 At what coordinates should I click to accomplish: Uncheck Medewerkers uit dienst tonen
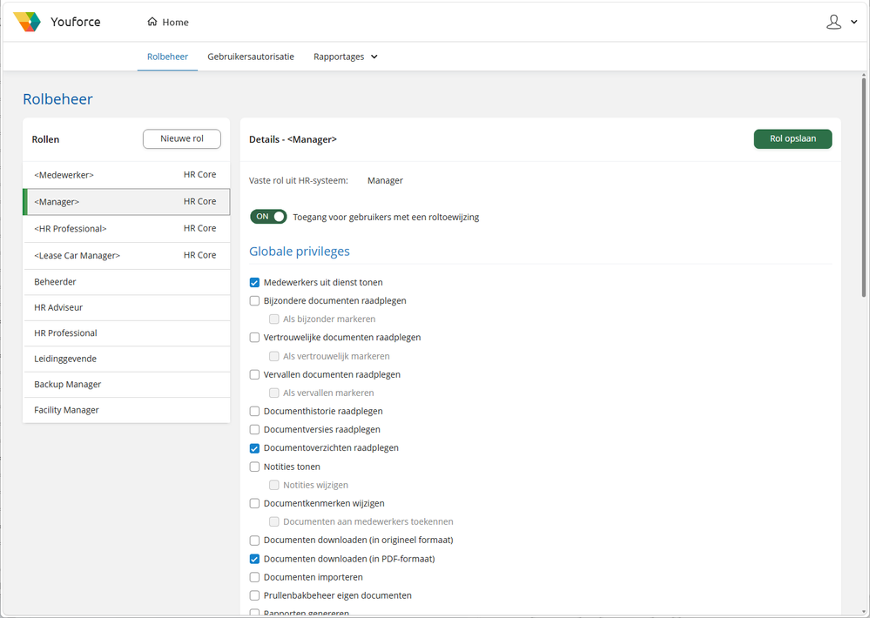[254, 282]
